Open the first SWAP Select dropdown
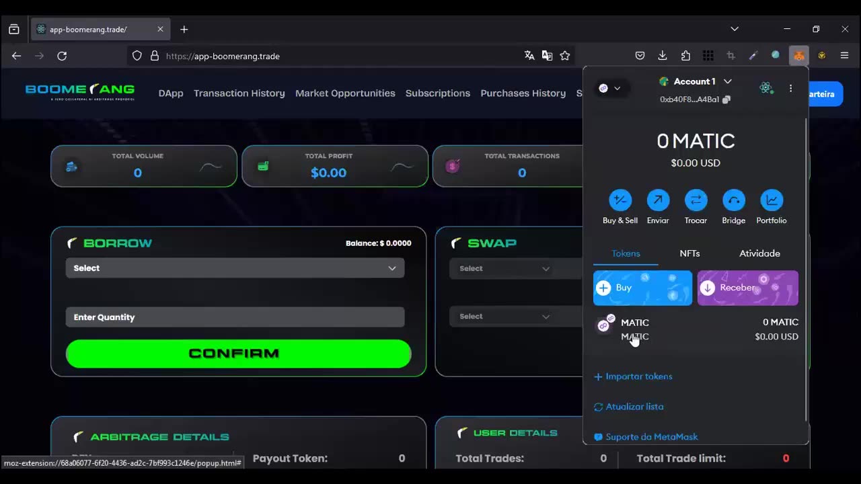Viewport: 861px width, 484px height. click(x=504, y=268)
